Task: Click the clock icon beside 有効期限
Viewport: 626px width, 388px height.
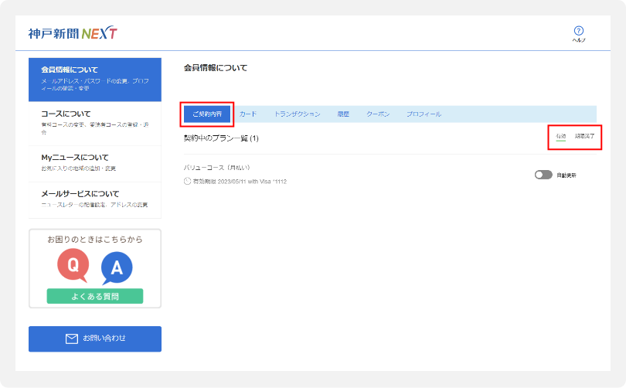Action: pos(187,181)
